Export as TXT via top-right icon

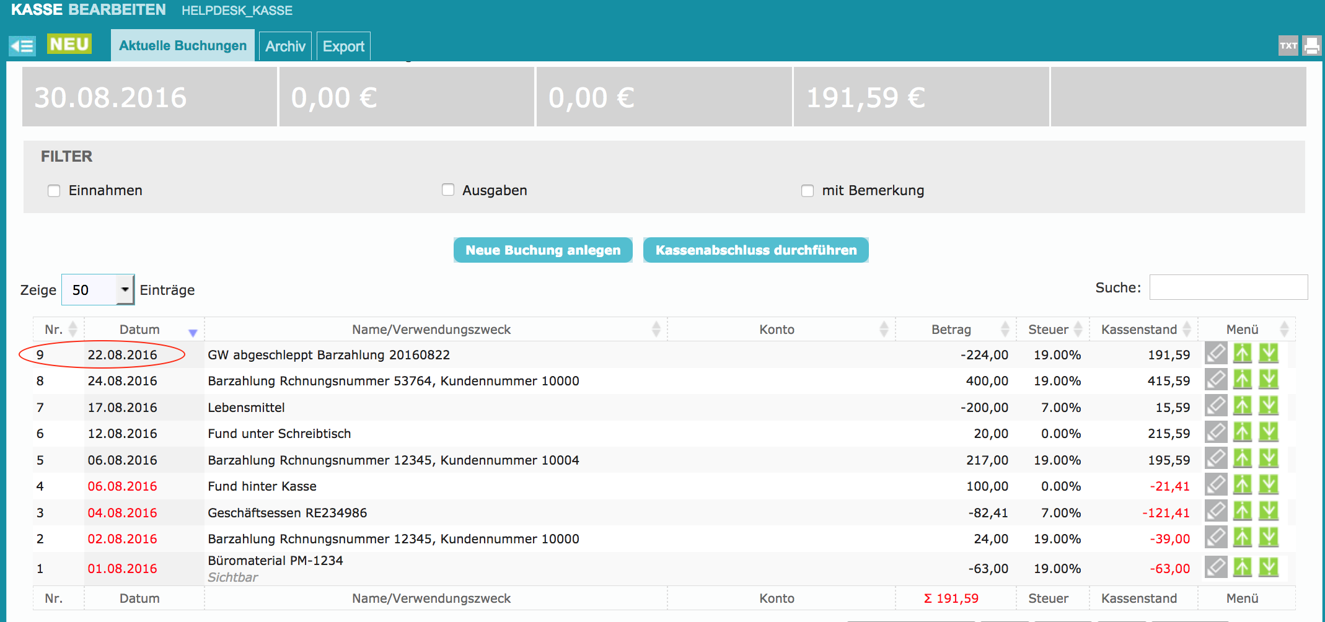tap(1288, 46)
